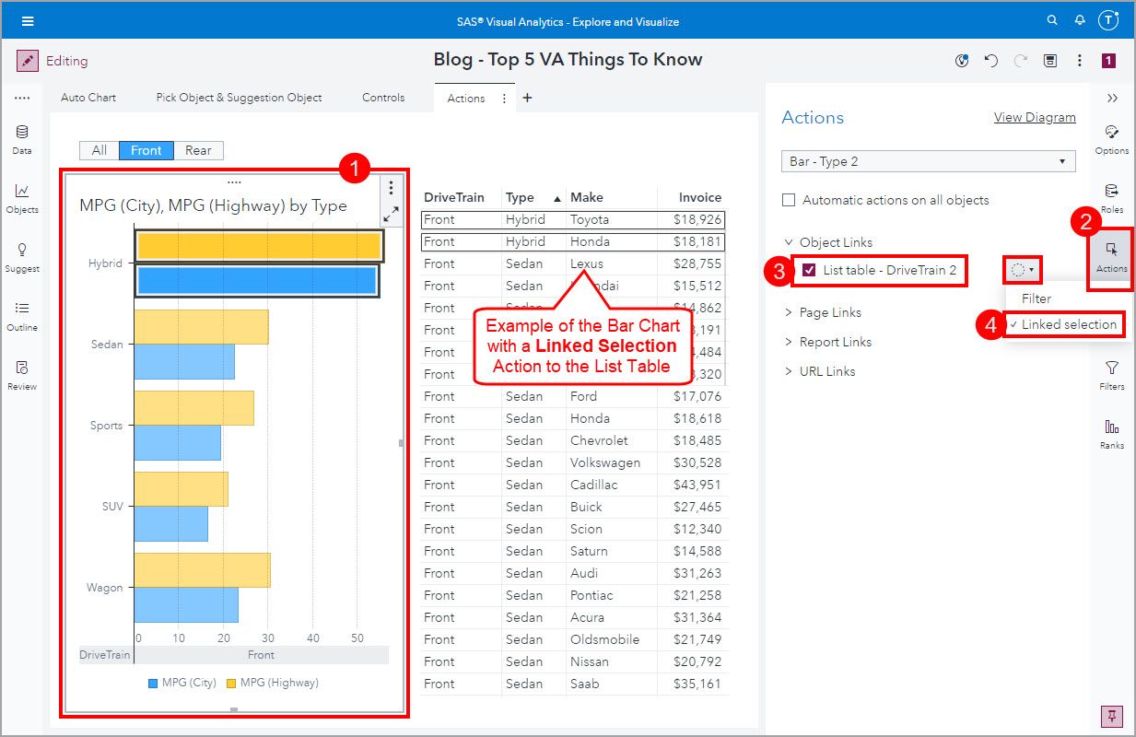
Task: Open the Outline panel
Action: [x=20, y=316]
